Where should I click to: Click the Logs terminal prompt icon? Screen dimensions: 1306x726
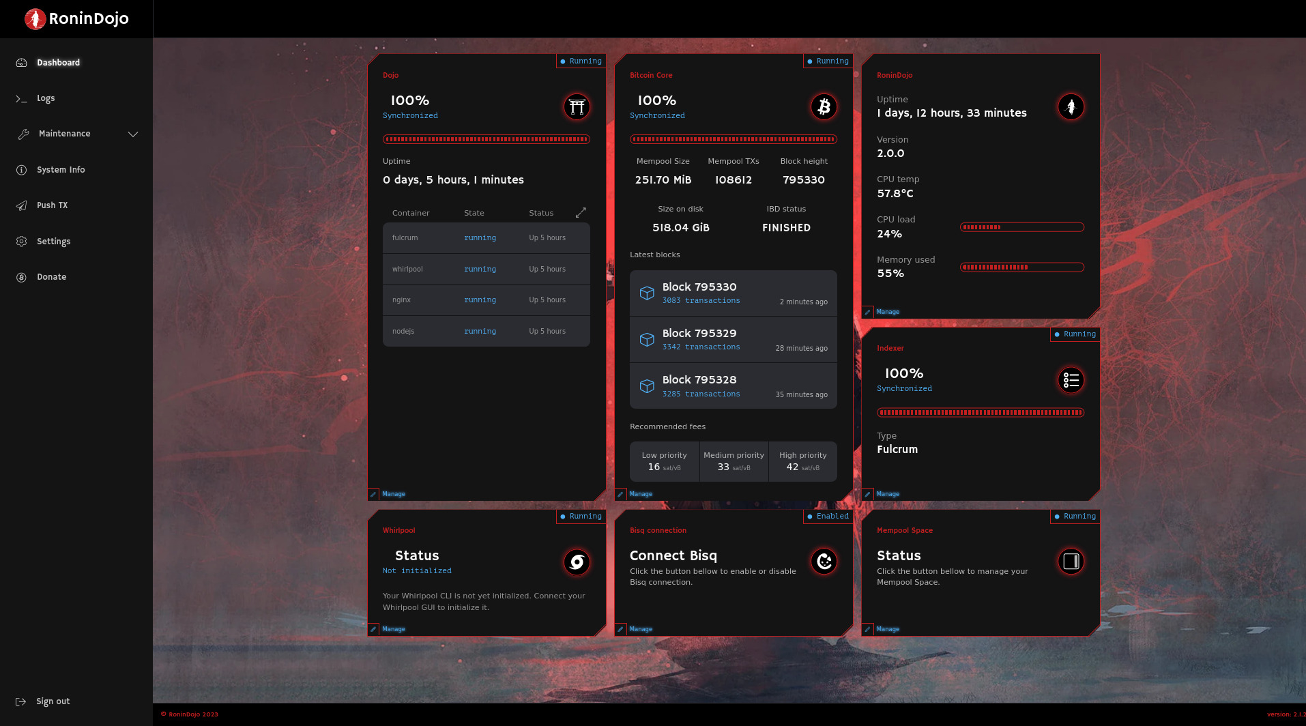pyautogui.click(x=21, y=98)
